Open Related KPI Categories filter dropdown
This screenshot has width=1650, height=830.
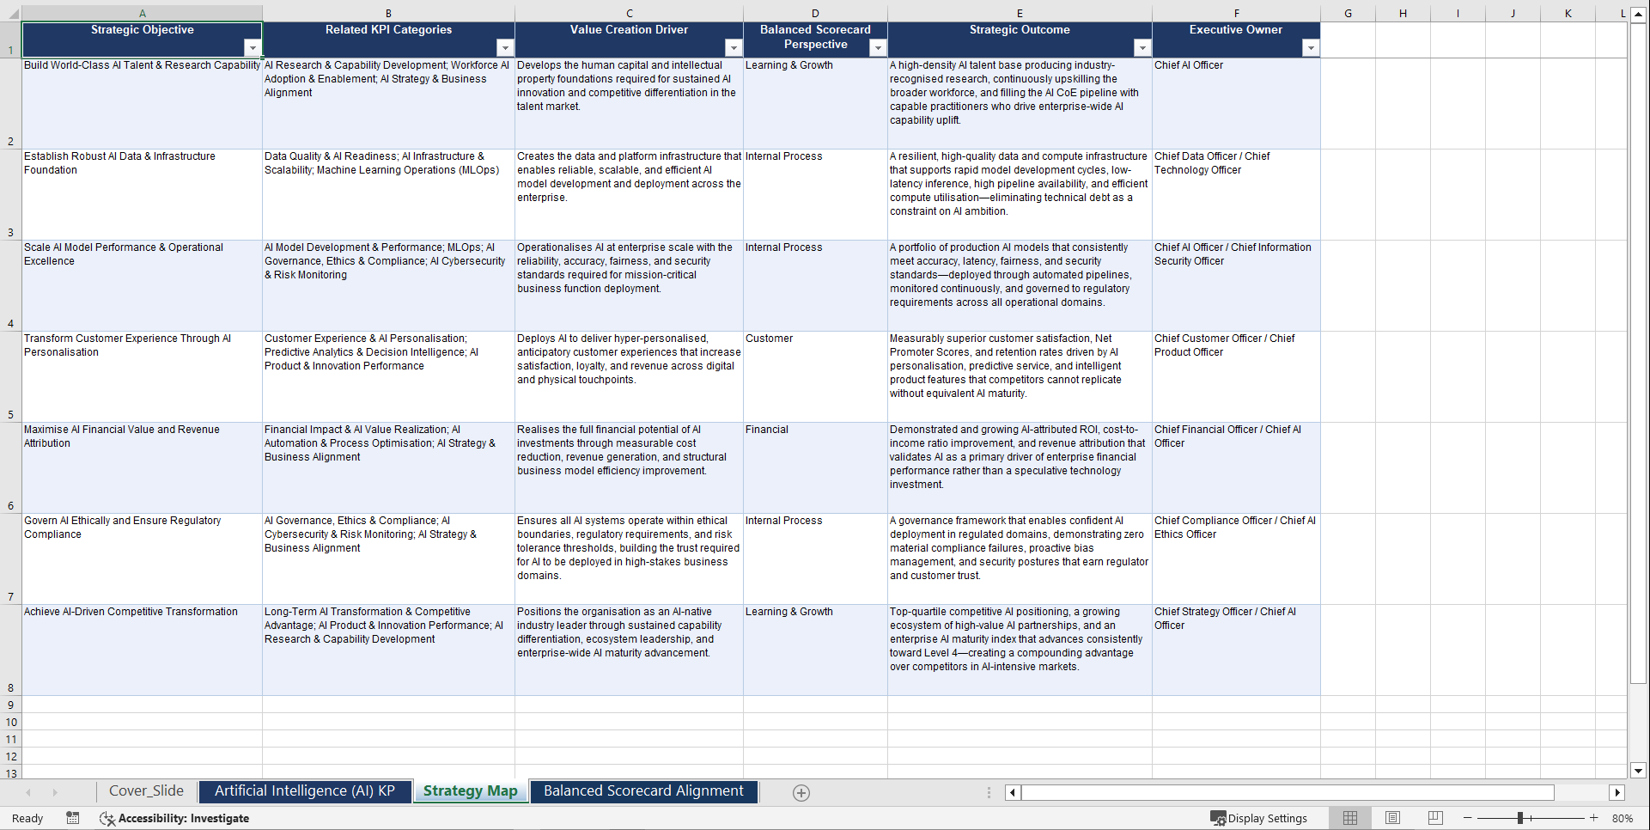[x=505, y=48]
